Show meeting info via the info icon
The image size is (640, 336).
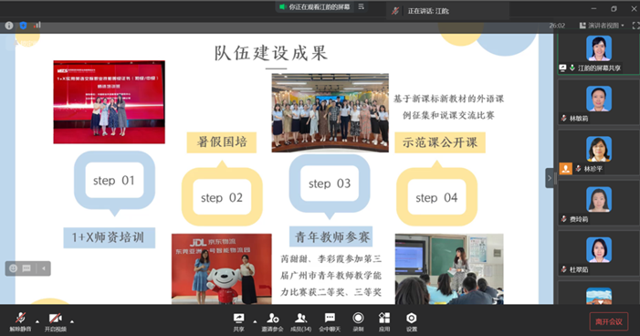coord(9,26)
